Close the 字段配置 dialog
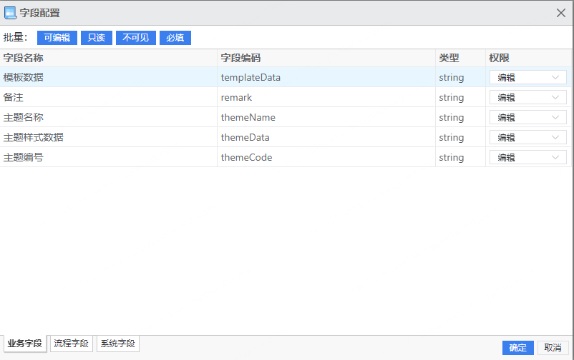The width and height of the screenshot is (574, 360). (561, 13)
